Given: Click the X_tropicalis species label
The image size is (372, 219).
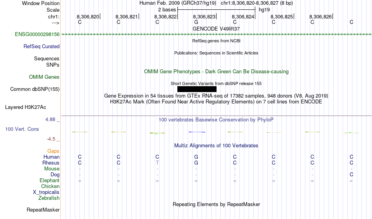Looking at the screenshot, I should (x=46, y=192).
